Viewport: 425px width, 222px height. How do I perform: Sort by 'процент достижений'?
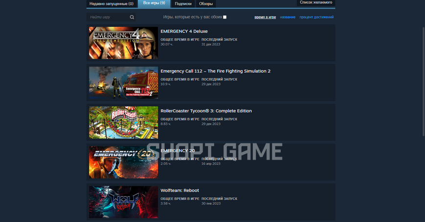[316, 17]
